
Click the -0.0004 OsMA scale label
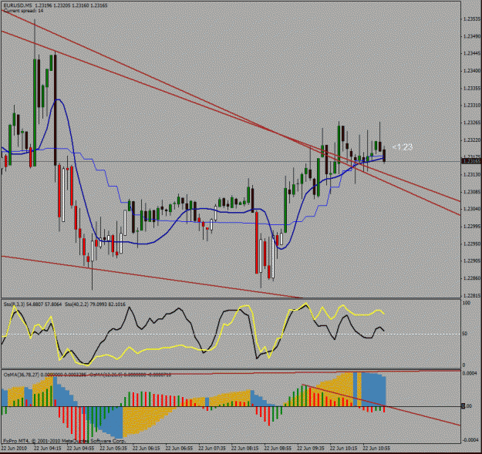[x=470, y=440]
